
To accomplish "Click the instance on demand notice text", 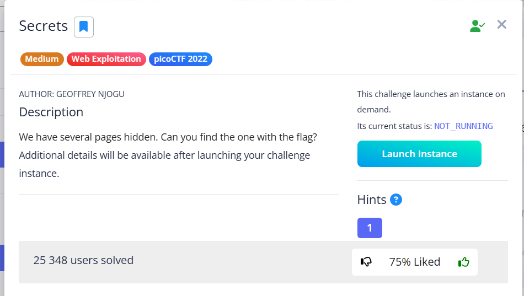I will [x=431, y=101].
